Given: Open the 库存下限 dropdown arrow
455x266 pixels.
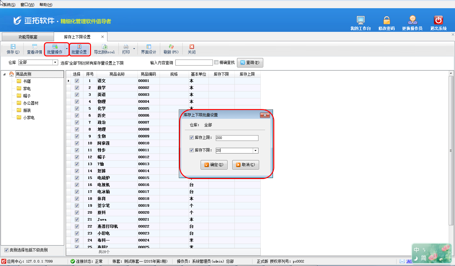Looking at the screenshot, I should tap(255, 151).
